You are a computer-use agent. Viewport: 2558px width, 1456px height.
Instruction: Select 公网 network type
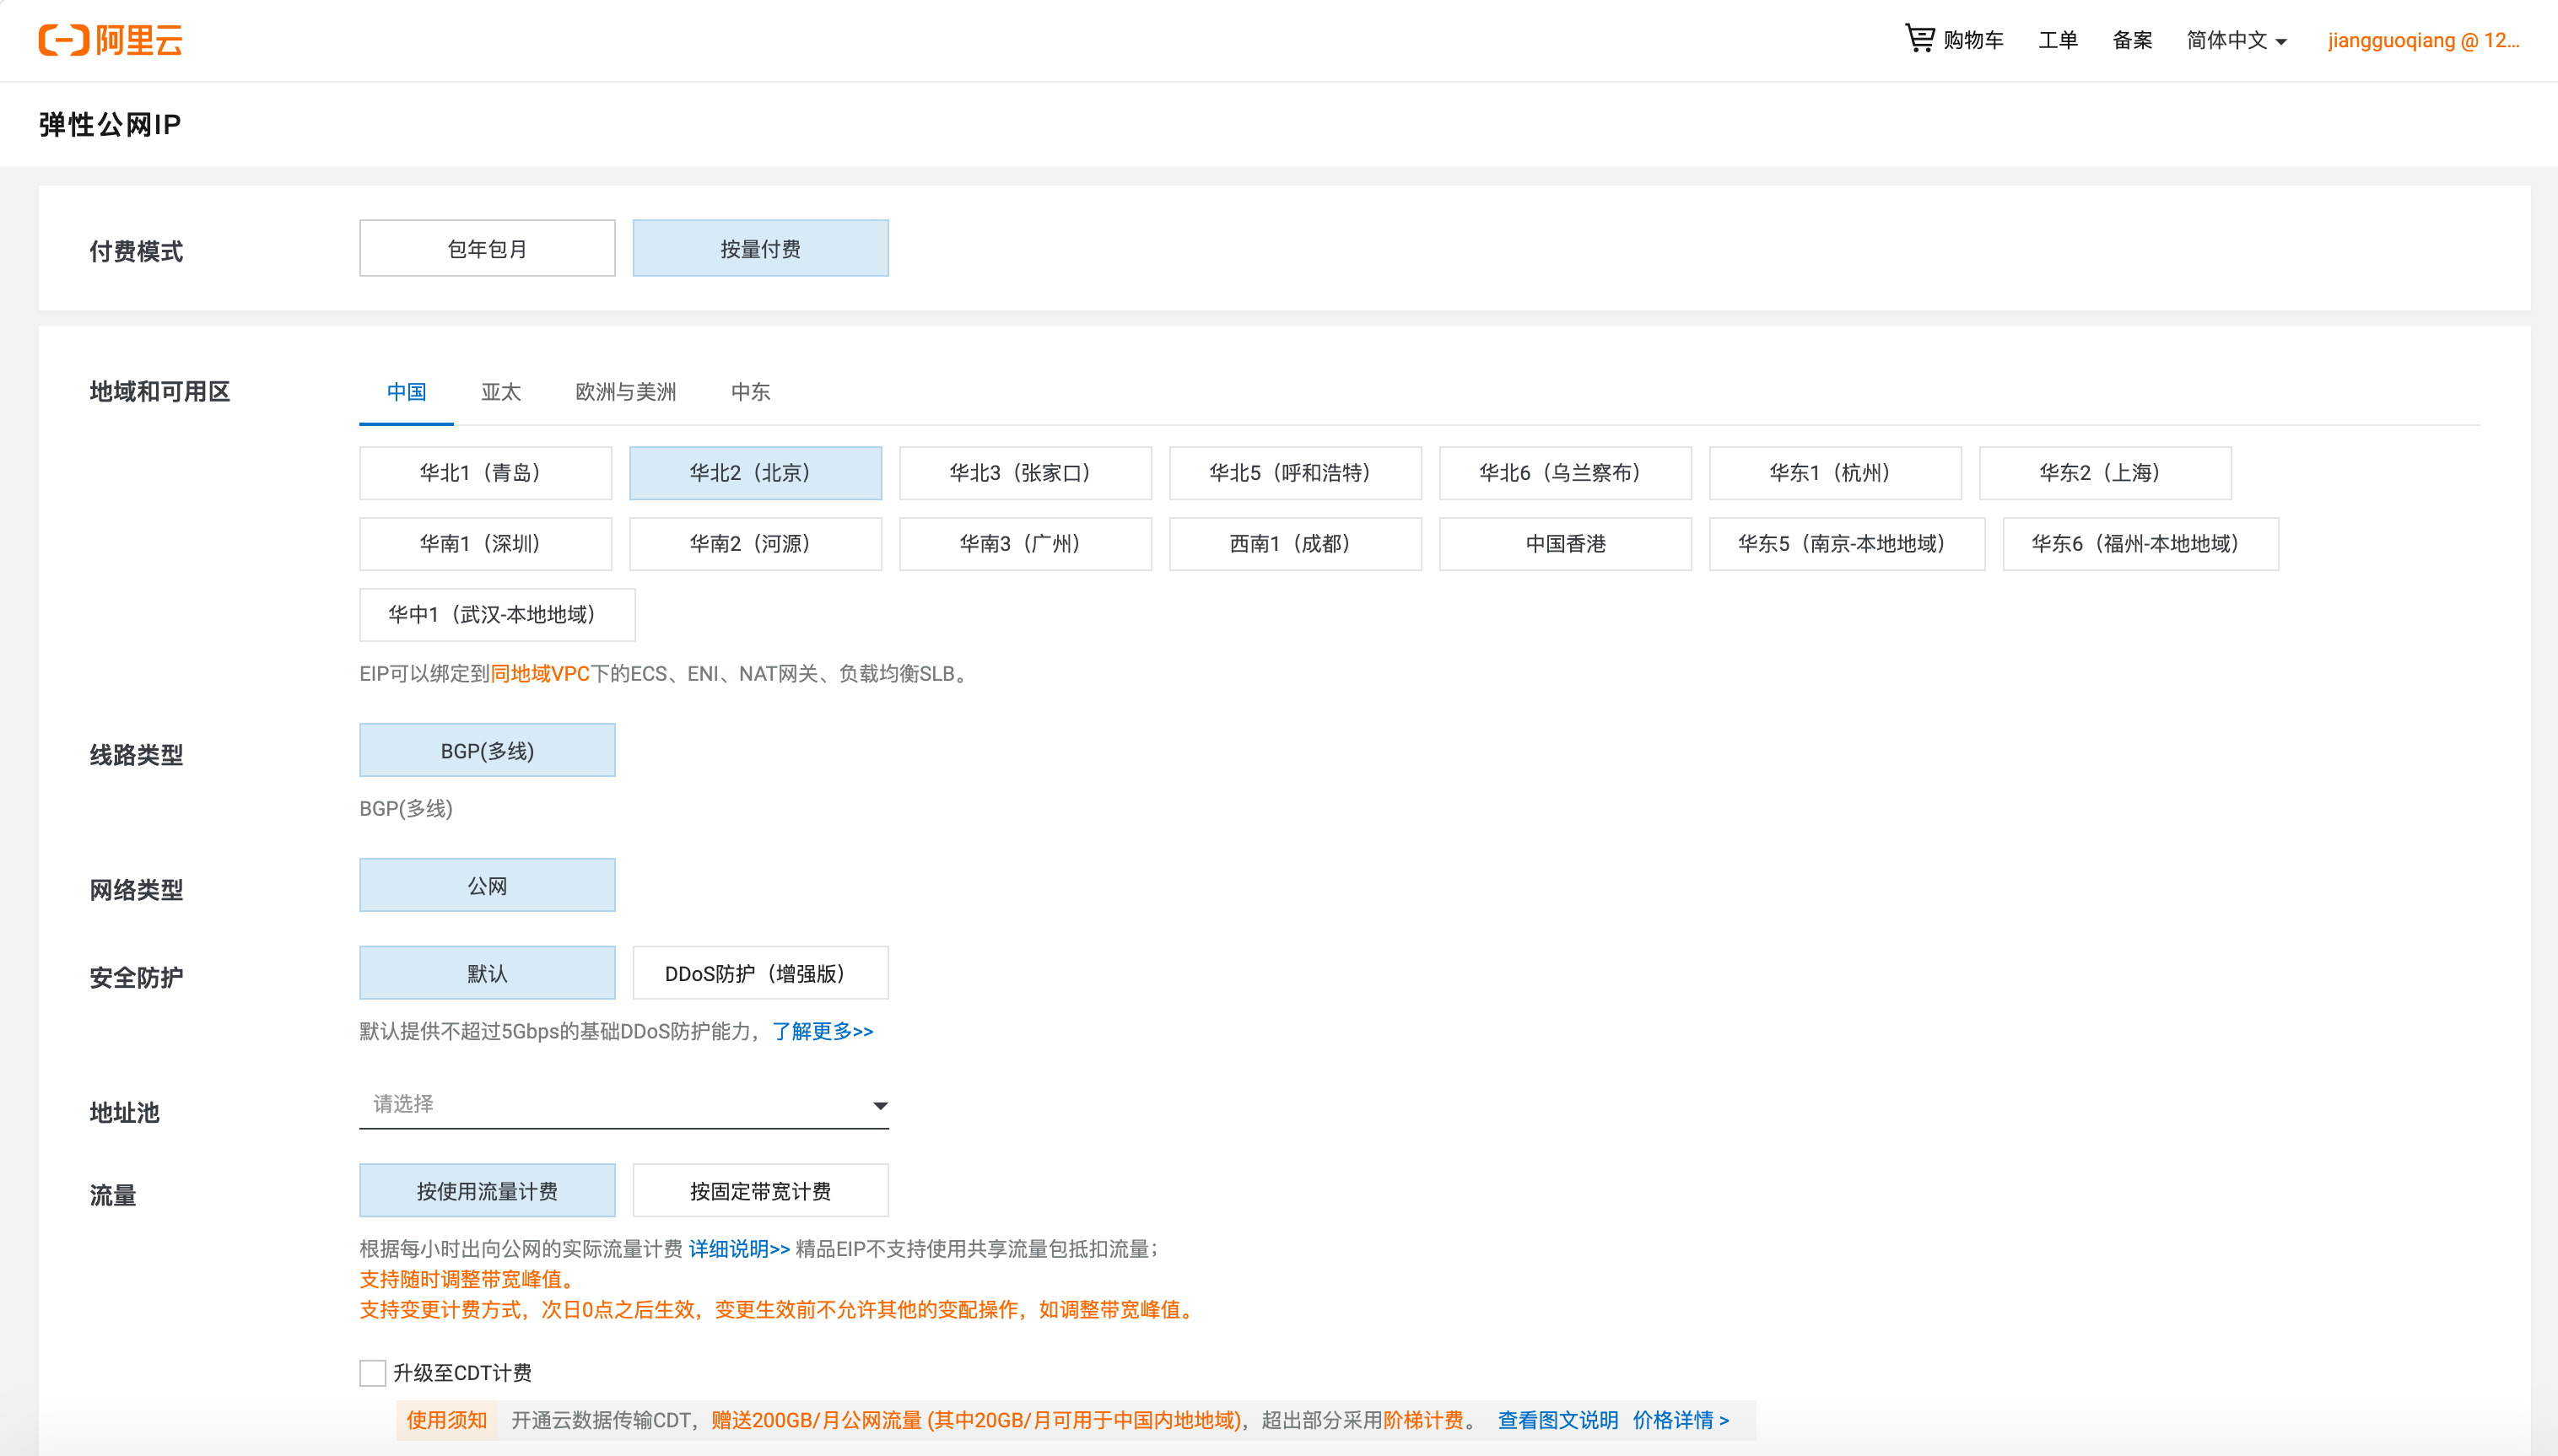click(487, 885)
